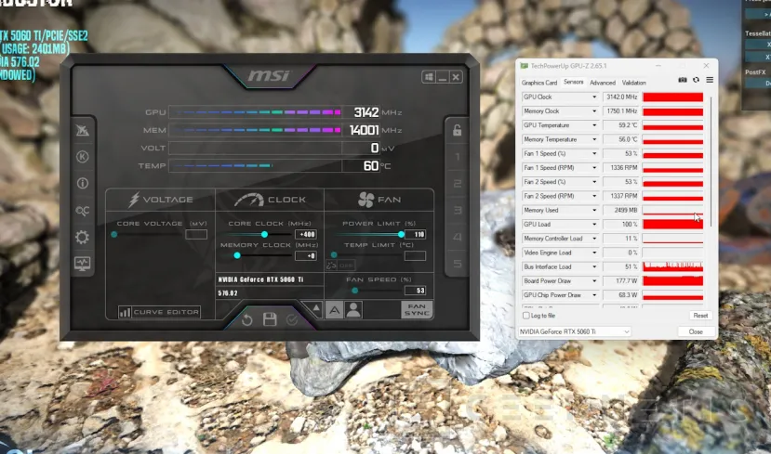Click the '177.7 W' Board Power Draw value
The width and height of the screenshot is (771, 454).
coord(621,281)
